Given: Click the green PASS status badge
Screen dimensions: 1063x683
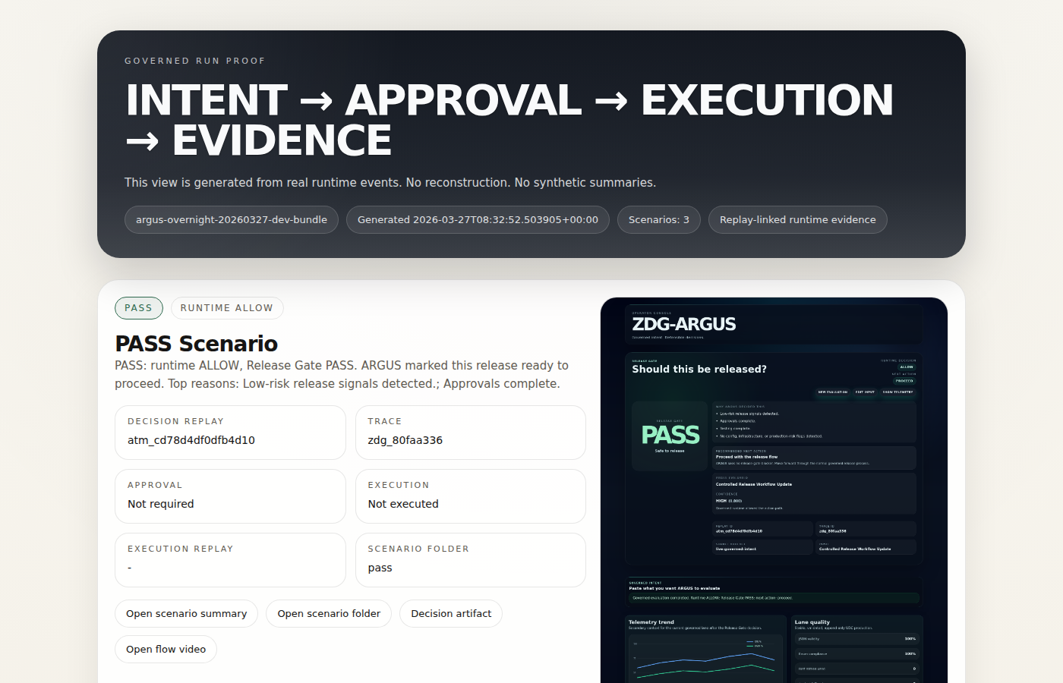Looking at the screenshot, I should tap(138, 308).
